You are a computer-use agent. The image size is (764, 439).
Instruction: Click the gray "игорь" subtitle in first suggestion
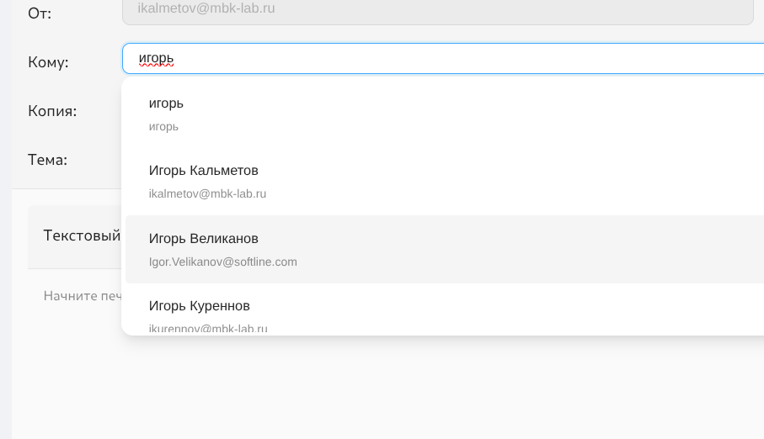point(163,127)
